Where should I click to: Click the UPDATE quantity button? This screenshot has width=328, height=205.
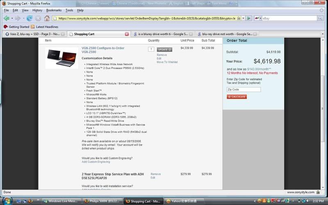164,50
